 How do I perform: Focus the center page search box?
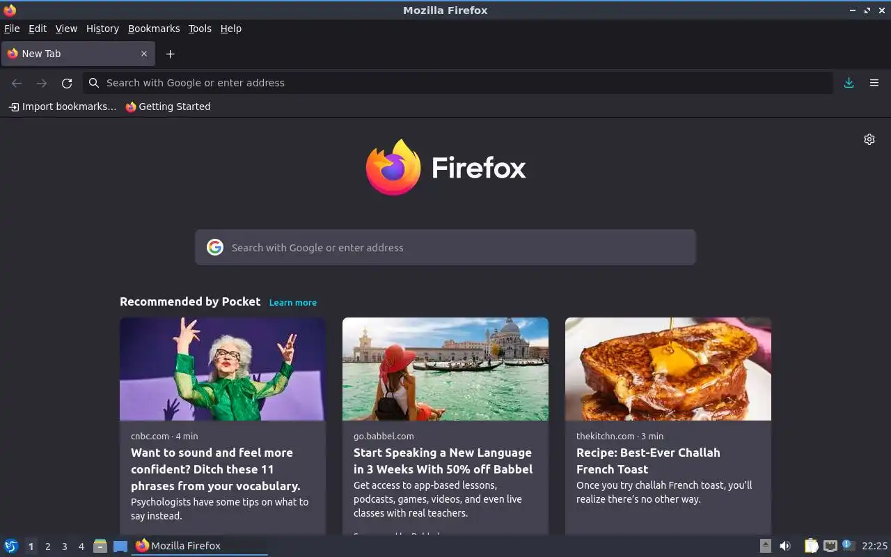(x=445, y=247)
